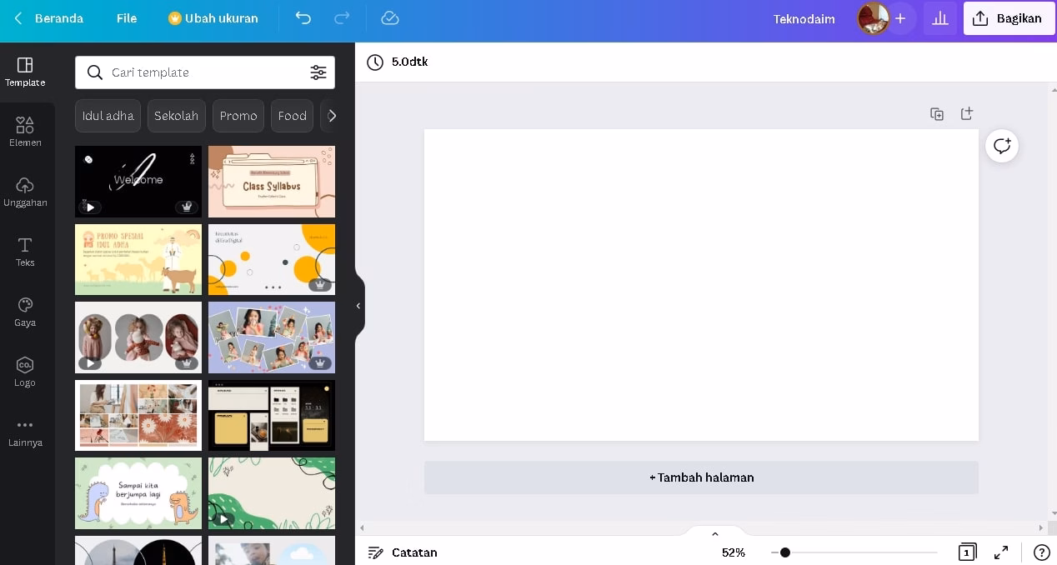The image size is (1057, 565).
Task: Select the Food category chip
Action: pos(293,116)
